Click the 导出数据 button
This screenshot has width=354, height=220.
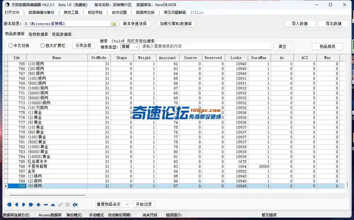(334, 24)
